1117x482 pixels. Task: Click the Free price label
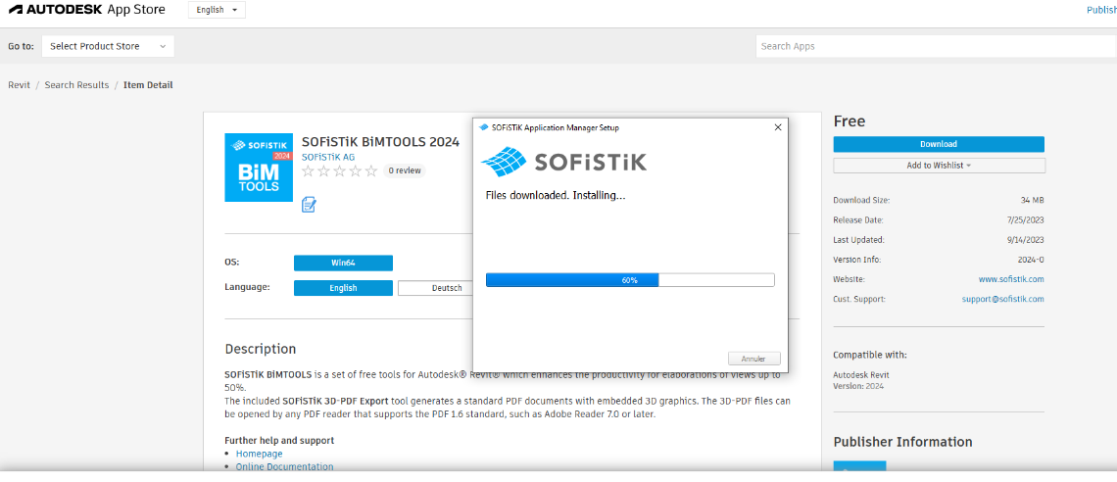pos(850,121)
